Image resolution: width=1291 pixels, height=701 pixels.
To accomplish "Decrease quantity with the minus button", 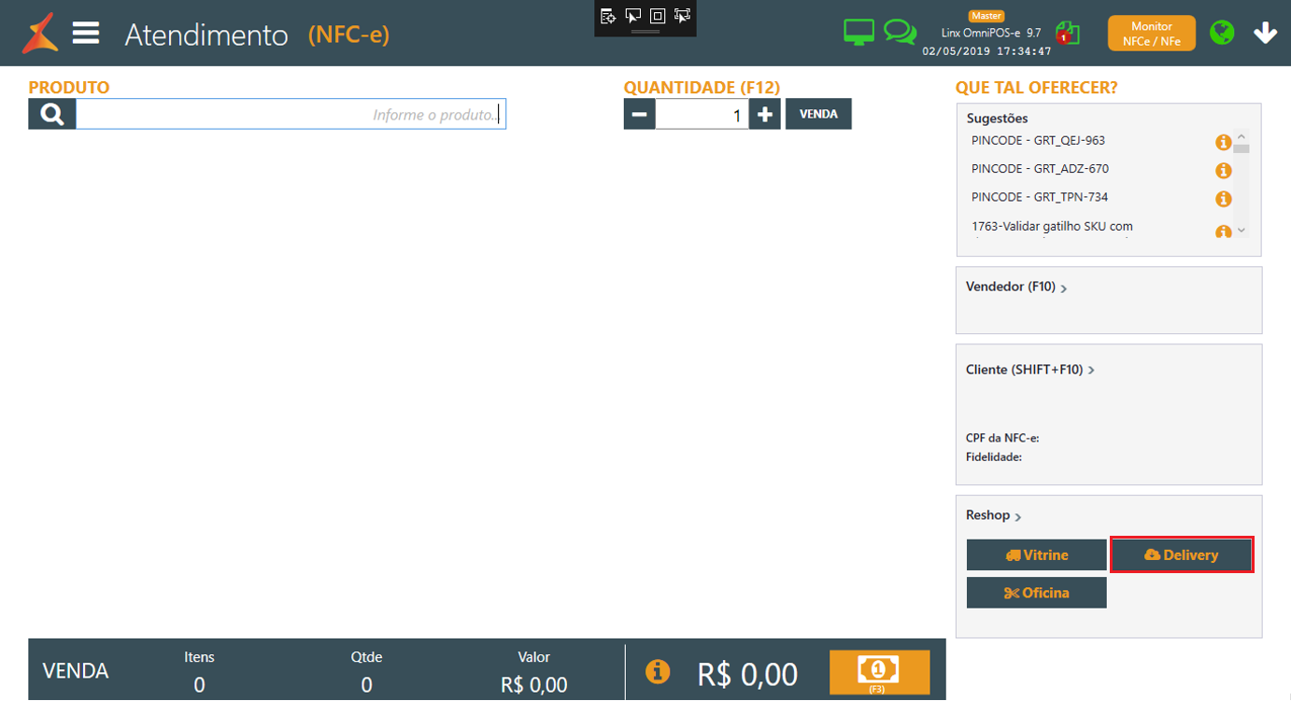I will tap(640, 114).
